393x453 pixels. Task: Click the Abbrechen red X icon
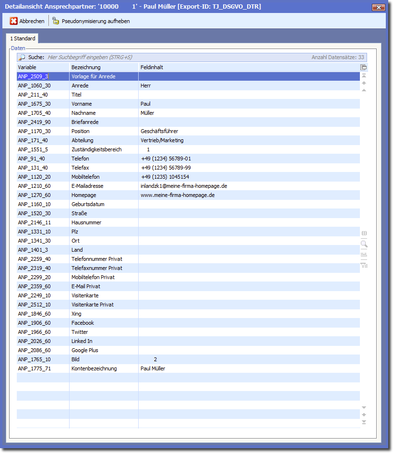[14, 21]
